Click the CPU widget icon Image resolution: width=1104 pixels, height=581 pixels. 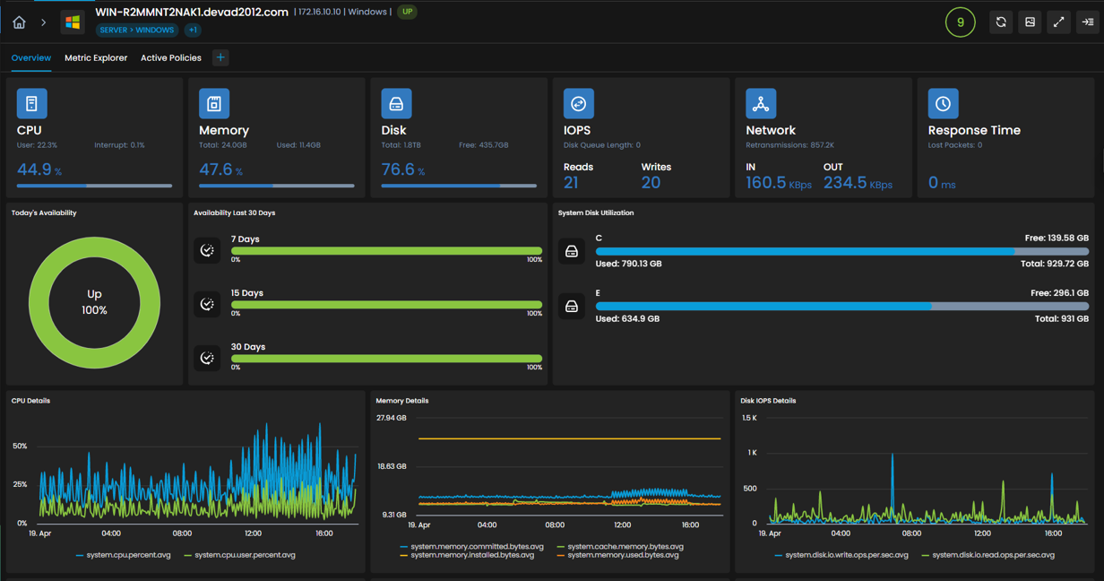[31, 104]
